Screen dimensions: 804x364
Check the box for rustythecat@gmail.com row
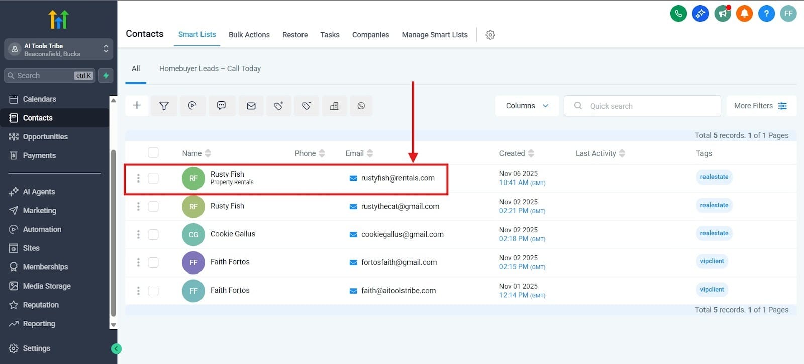tap(153, 207)
